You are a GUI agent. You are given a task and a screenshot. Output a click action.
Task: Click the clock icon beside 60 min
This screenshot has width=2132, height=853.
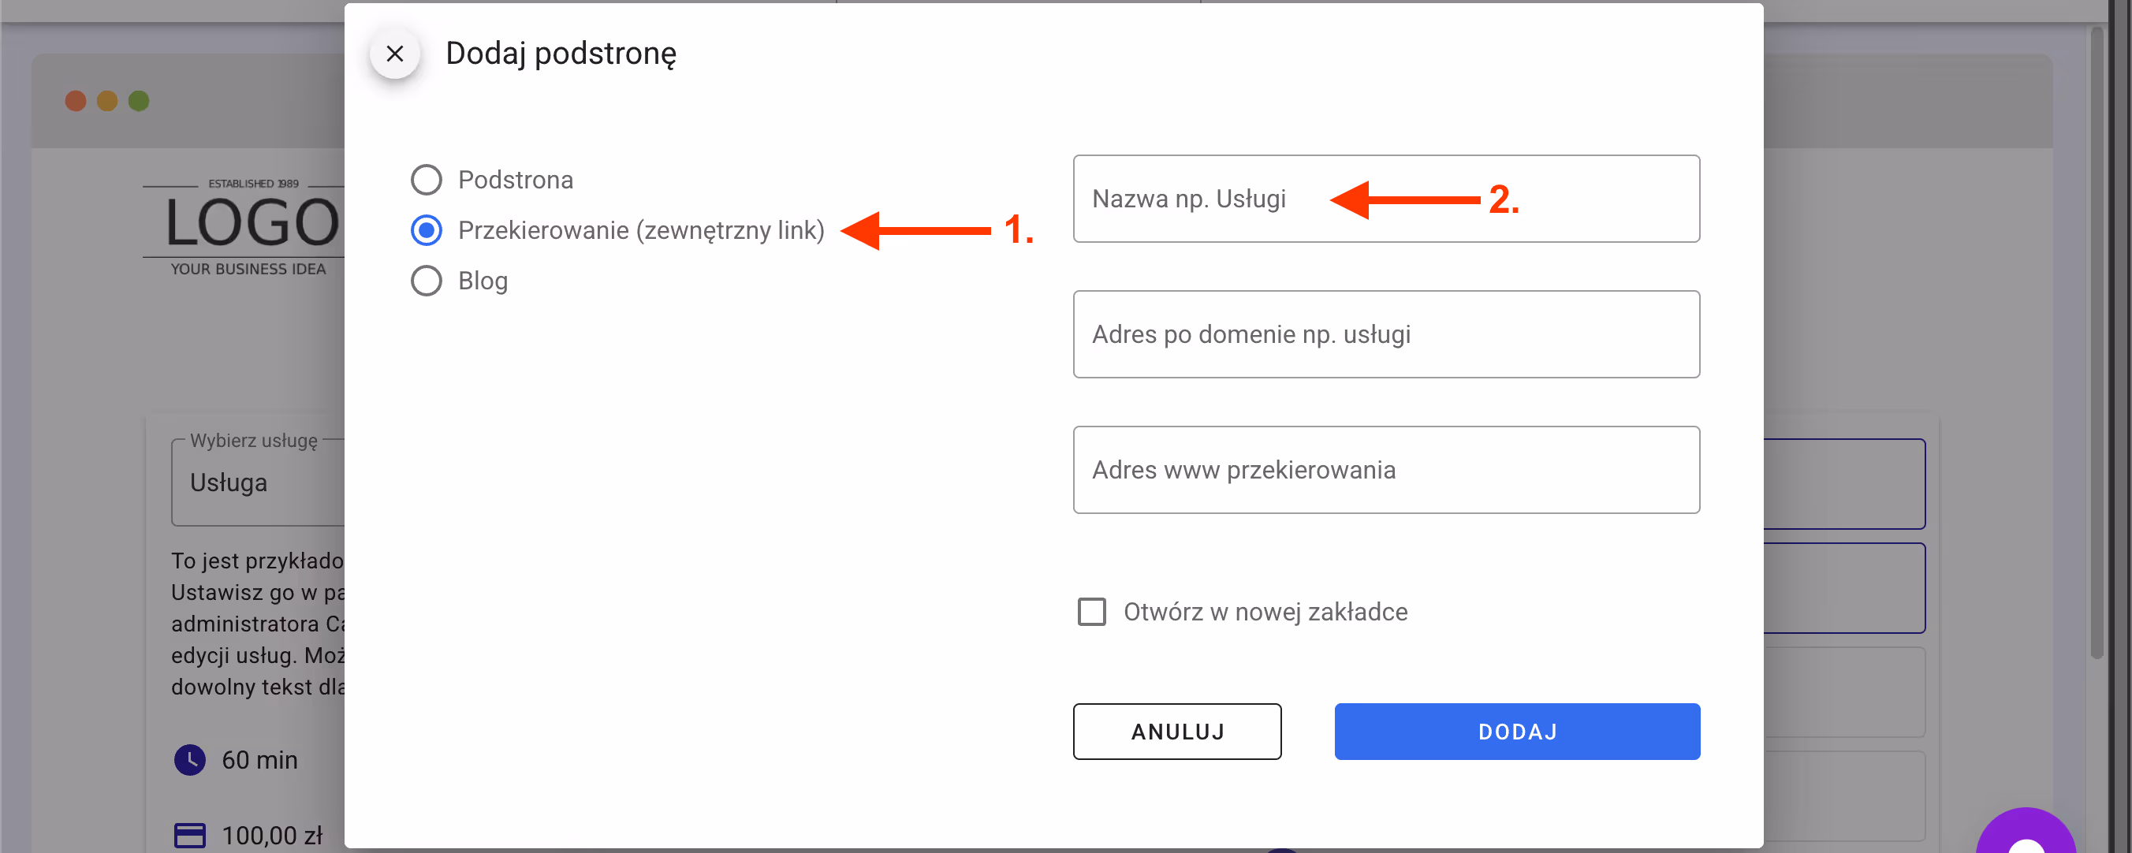point(189,759)
